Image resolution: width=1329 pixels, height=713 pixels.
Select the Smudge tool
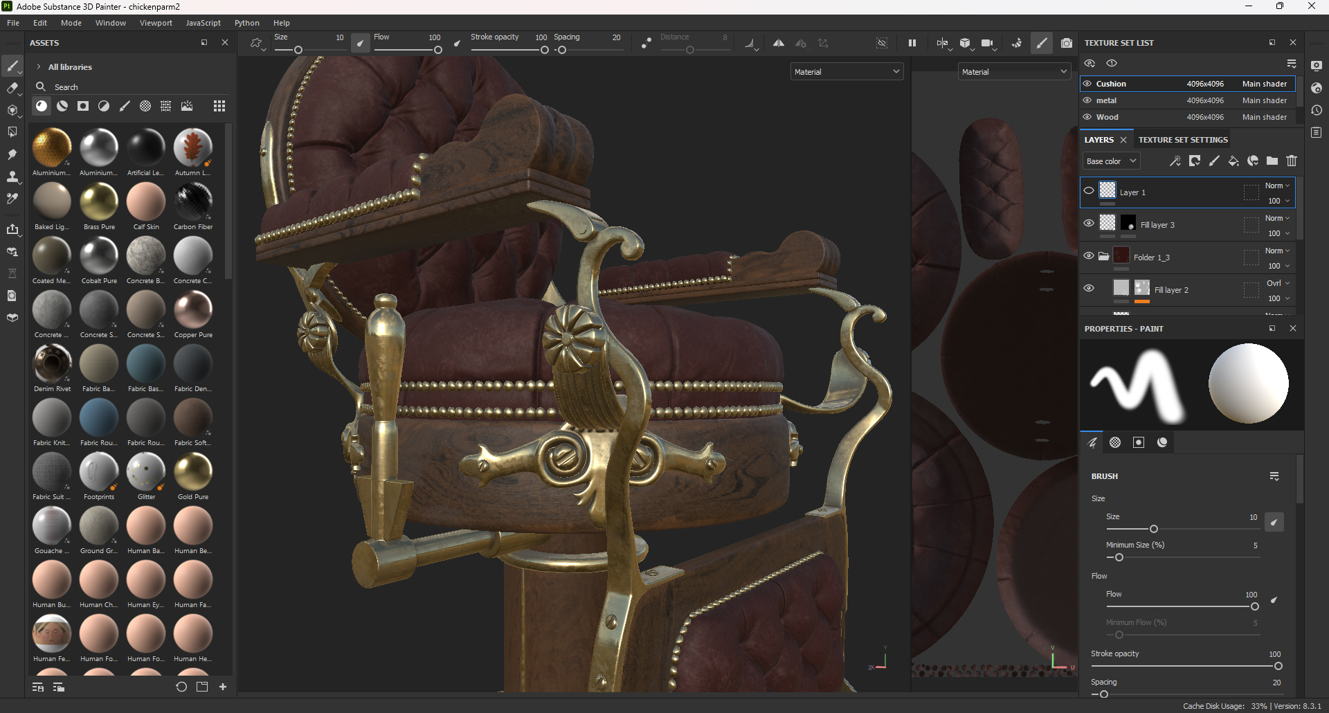tap(12, 154)
